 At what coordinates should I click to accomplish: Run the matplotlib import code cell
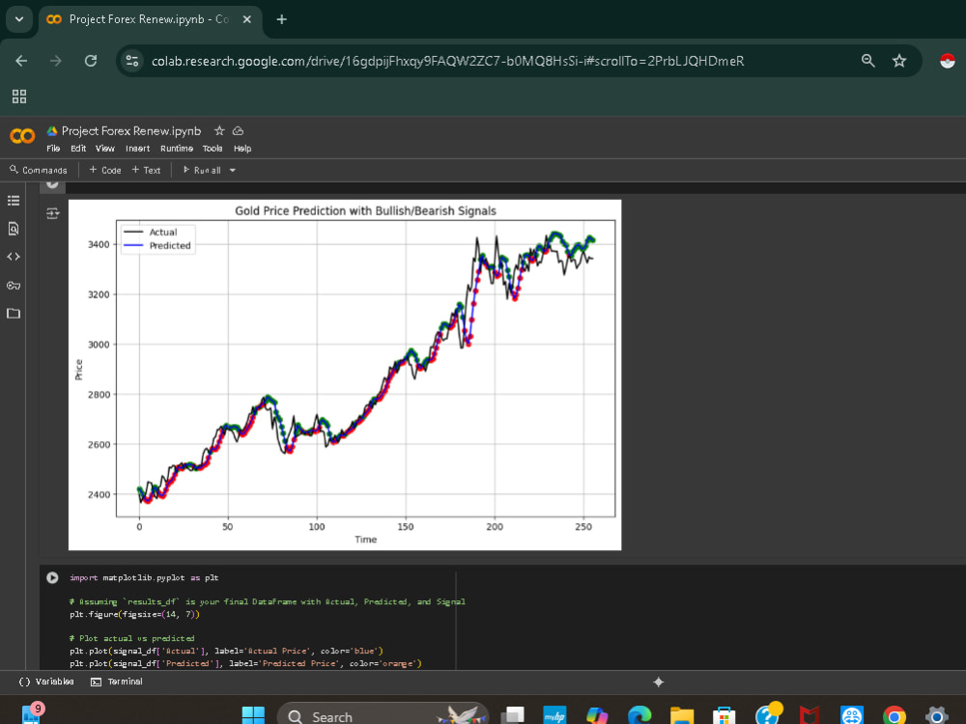[52, 577]
